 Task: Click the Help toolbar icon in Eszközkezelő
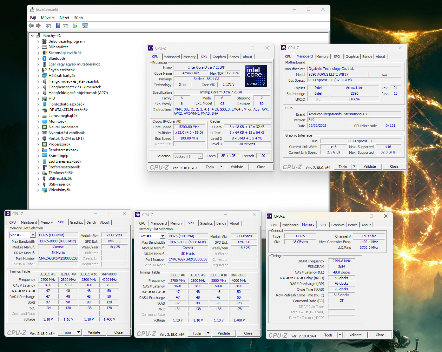coord(58,26)
